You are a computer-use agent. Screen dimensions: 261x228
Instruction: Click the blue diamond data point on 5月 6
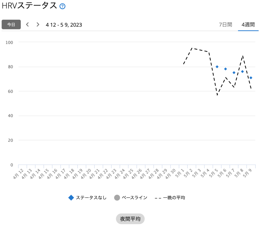[226, 69]
